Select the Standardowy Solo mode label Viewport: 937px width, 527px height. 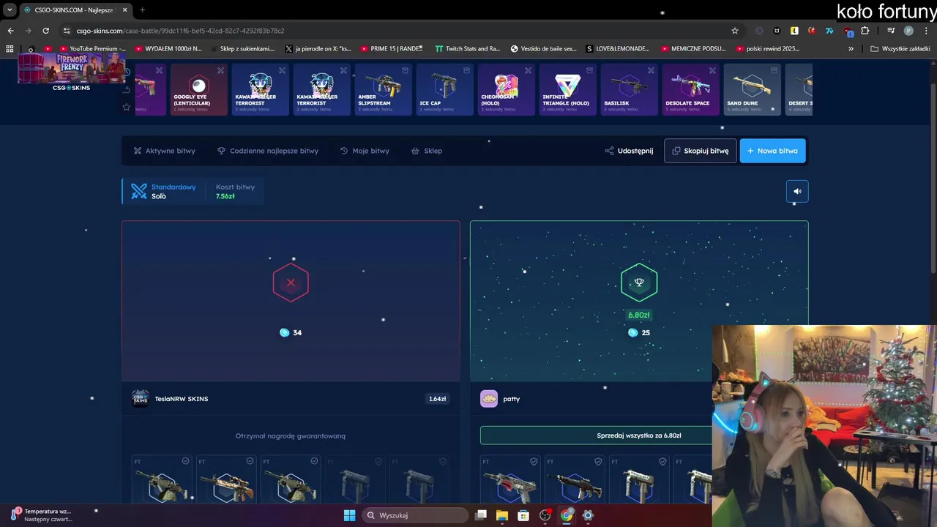(164, 191)
